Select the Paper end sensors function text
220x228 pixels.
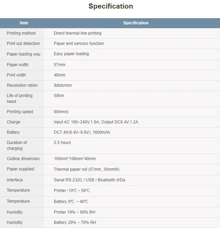click(79, 44)
